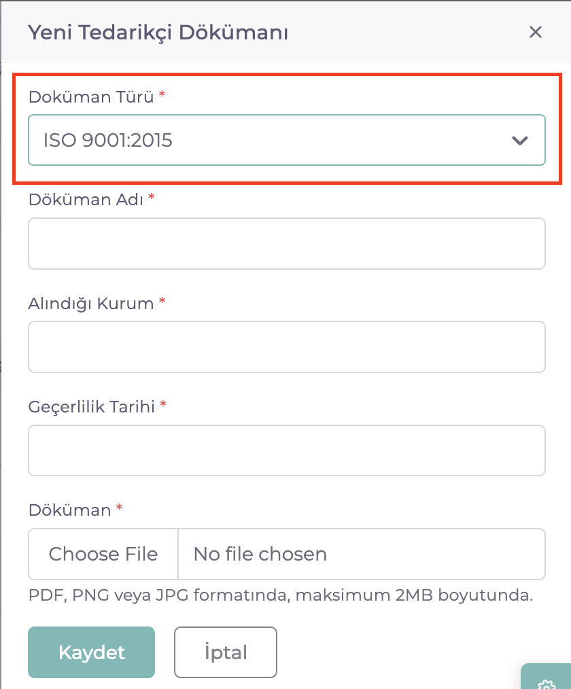Click the Doküman Türü field label
This screenshot has height=689, width=571.
pos(91,96)
